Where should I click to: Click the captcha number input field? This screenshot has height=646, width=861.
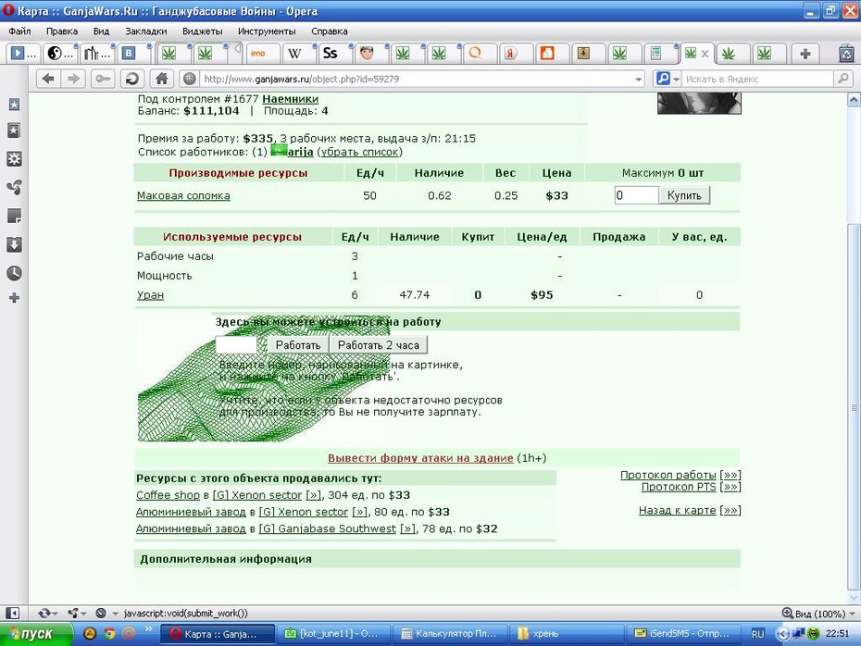pos(236,345)
